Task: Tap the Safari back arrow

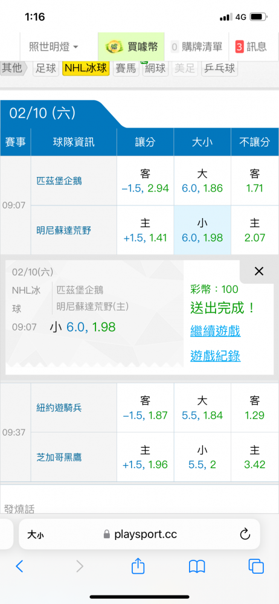Action: pyautogui.click(x=19, y=566)
